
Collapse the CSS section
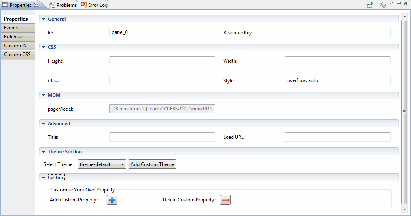point(44,47)
